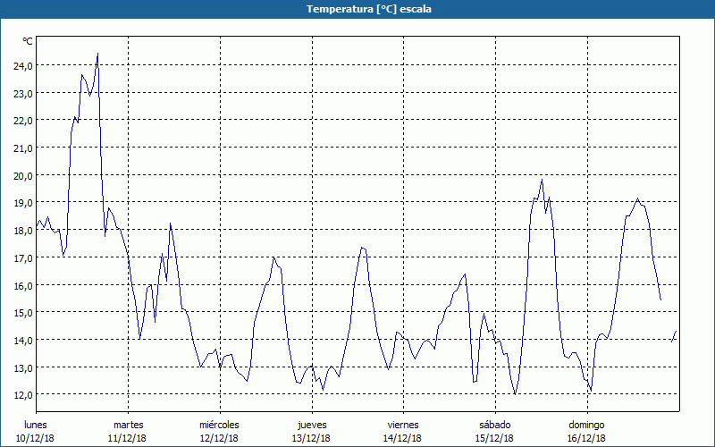
Task: Click the 20,0 axis value
Action: click(23, 175)
